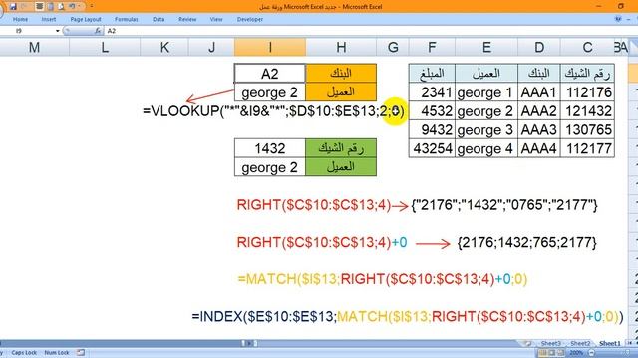Click the orange العميل label cell
This screenshot has width=638, height=358.
341,92
